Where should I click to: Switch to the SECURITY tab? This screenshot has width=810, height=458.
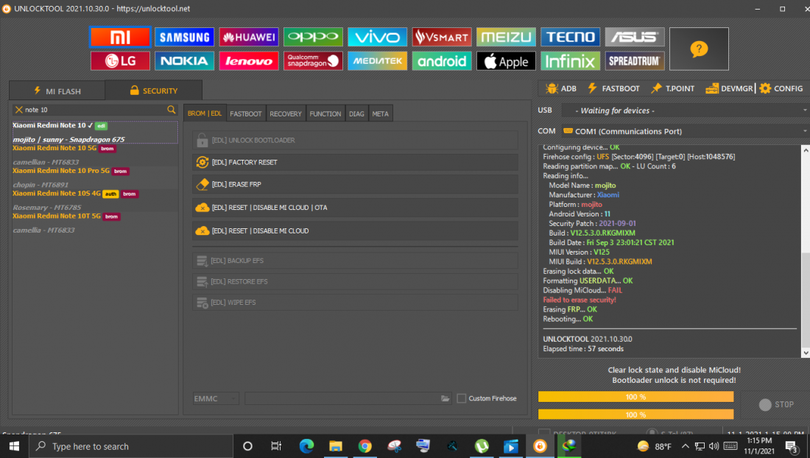(x=154, y=91)
